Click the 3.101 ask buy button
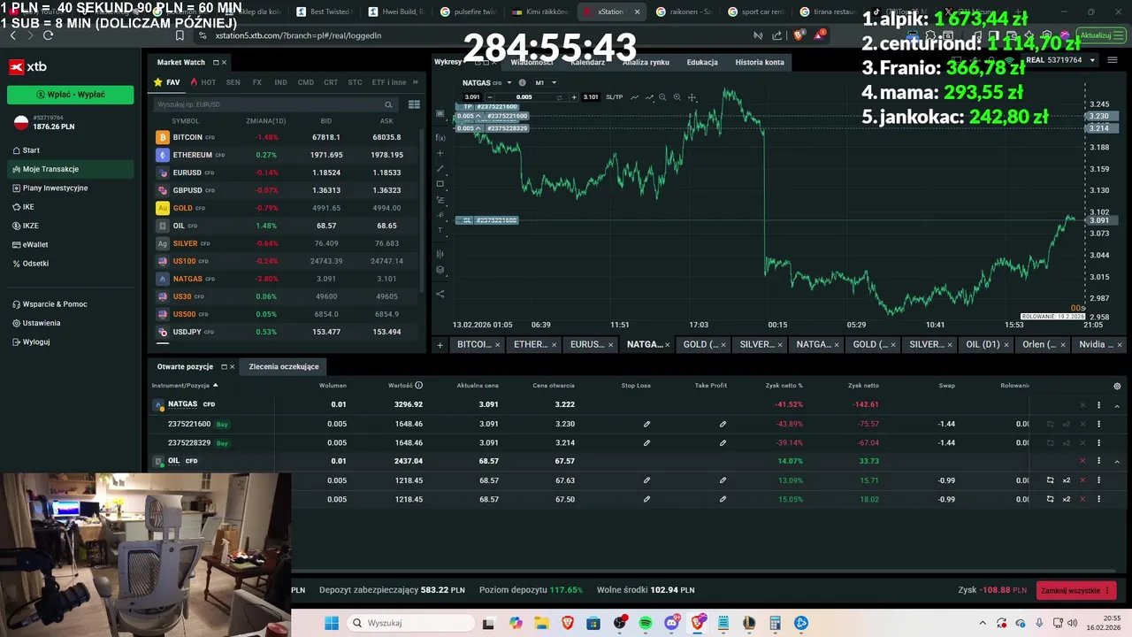This screenshot has width=1132, height=637. [x=591, y=97]
